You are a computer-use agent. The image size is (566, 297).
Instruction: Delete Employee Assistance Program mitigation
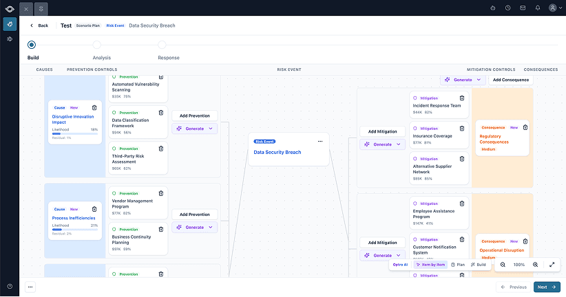(461, 203)
